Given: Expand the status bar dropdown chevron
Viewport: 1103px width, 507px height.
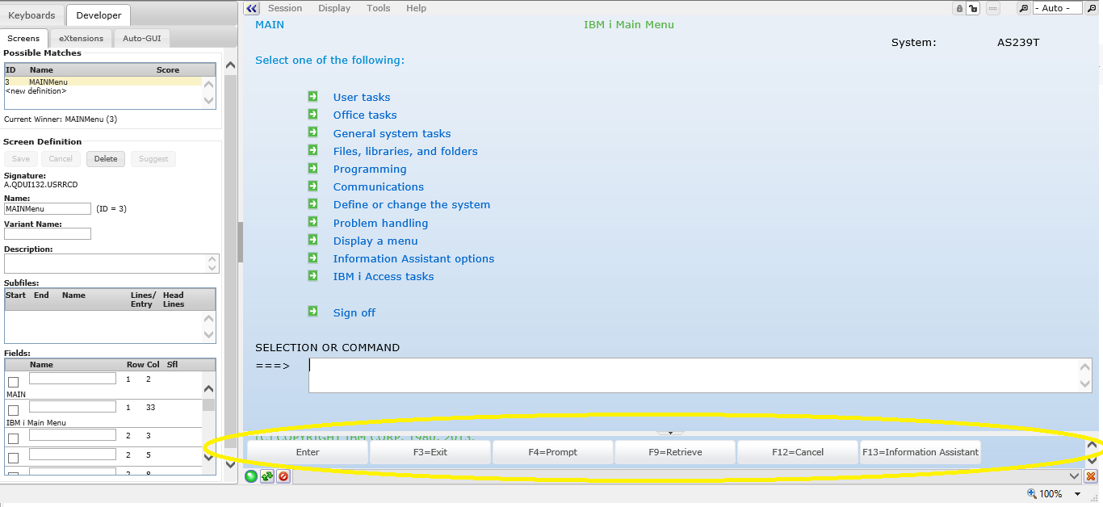Looking at the screenshot, I should point(1074,476).
